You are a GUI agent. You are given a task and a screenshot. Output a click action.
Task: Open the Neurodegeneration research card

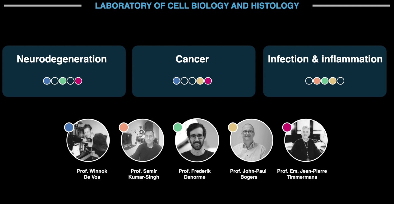pos(64,71)
